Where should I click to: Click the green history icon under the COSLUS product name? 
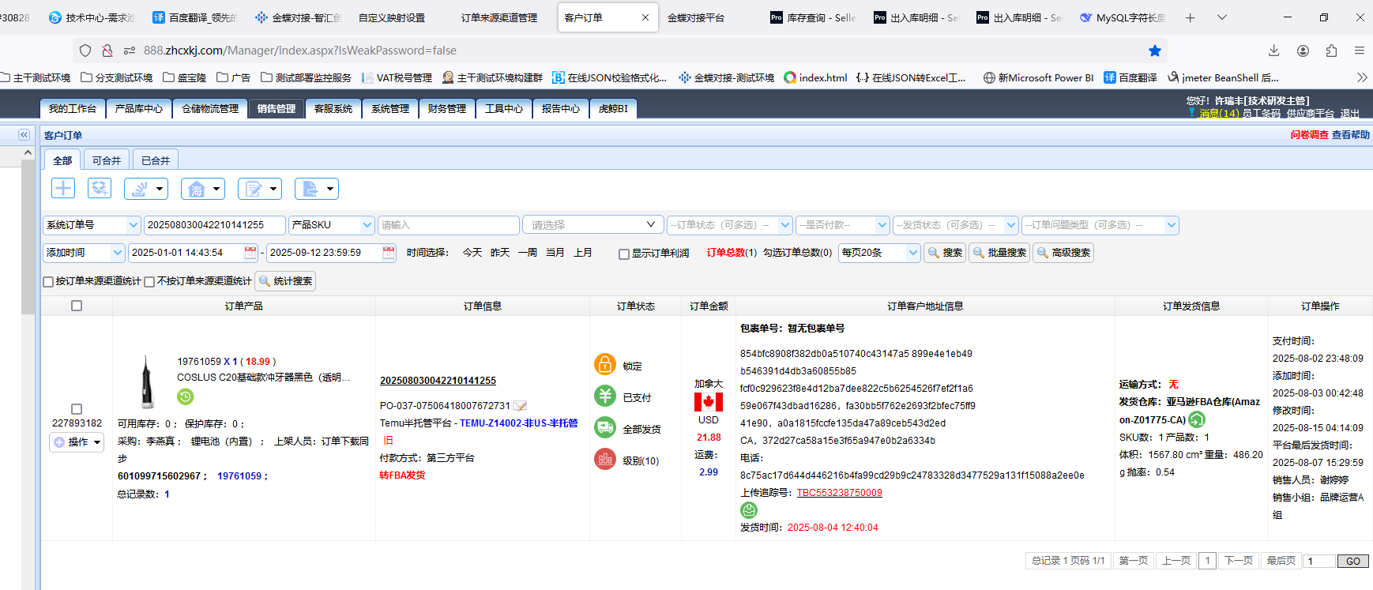click(x=186, y=396)
